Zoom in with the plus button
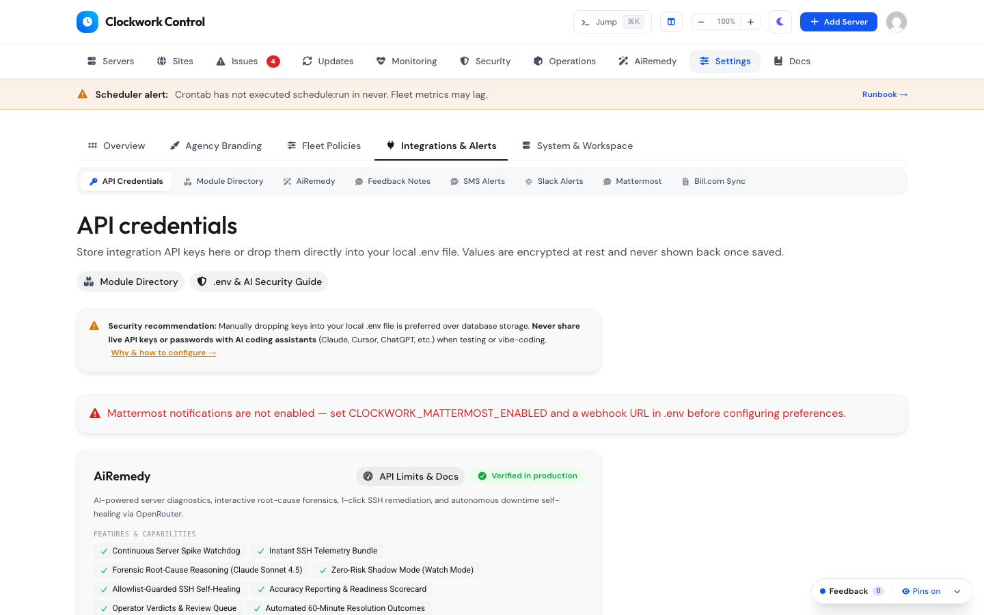This screenshot has height=615, width=984. click(x=750, y=22)
